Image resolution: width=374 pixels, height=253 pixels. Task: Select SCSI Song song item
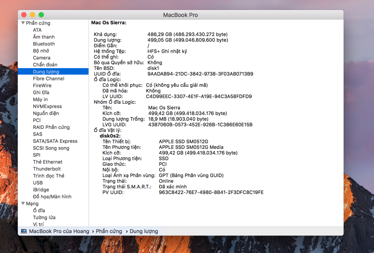coord(51,148)
